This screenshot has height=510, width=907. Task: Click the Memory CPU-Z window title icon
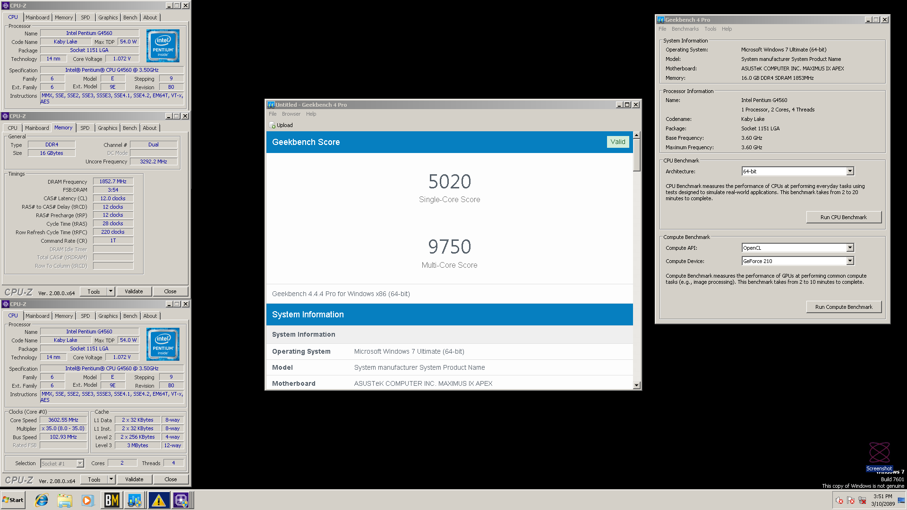[6, 116]
